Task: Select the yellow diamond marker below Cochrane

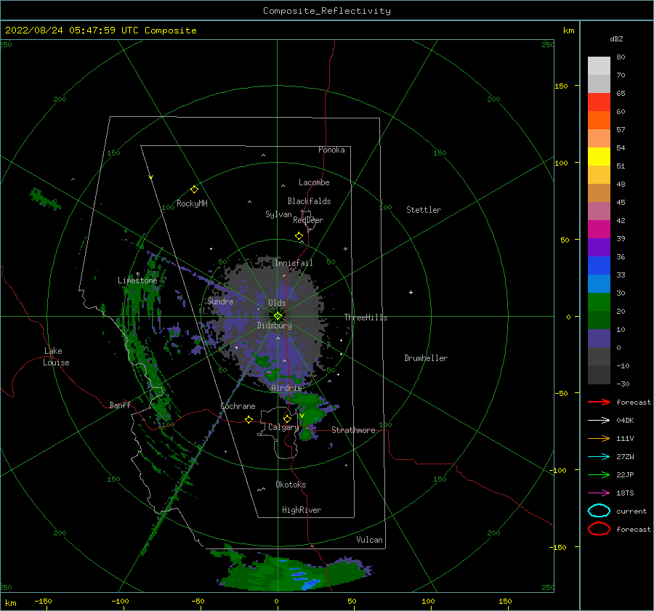Action: pyautogui.click(x=249, y=419)
